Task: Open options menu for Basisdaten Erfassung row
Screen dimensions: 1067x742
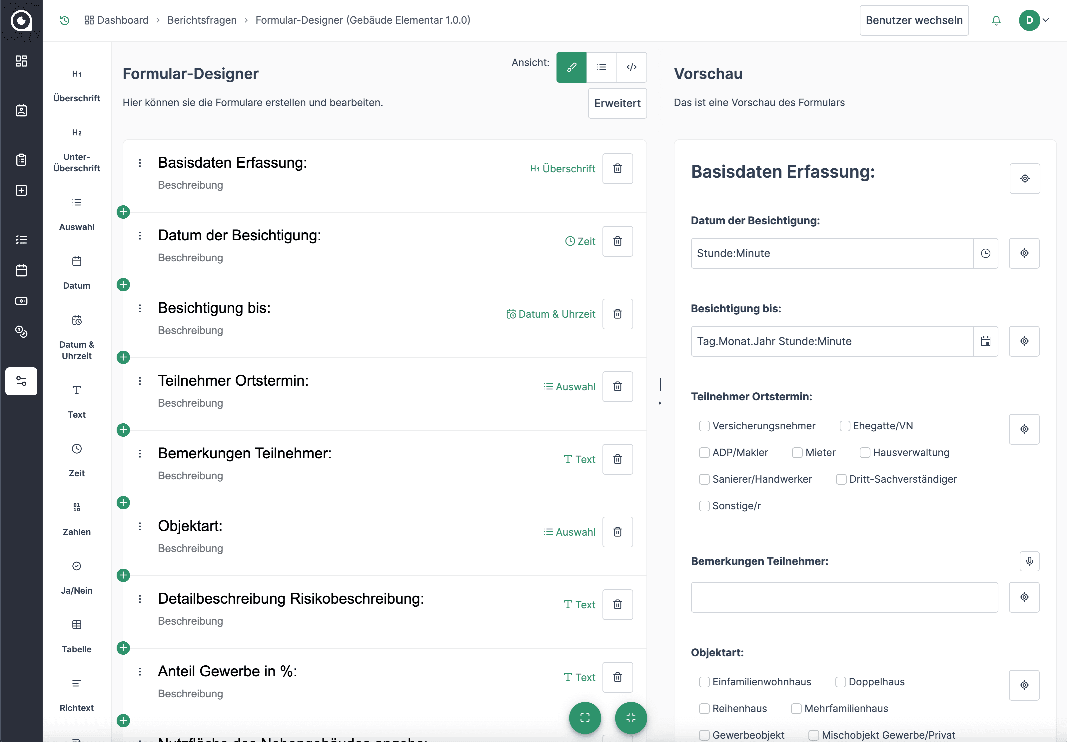Action: coord(140,163)
